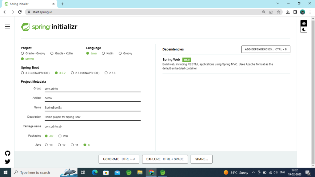Screen dimensions: 315x177
Task: Click SHARE... button
Action: [201, 159]
